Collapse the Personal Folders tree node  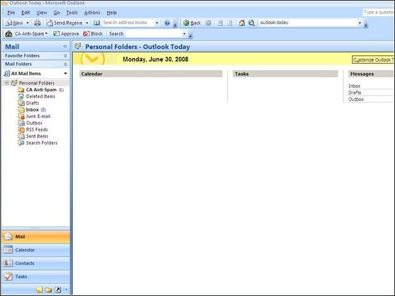click(x=7, y=83)
